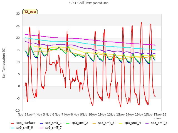This screenshot has height=133, width=178.
Task: Click the sp3_smT_1 legend entry
Action: click(51, 123)
